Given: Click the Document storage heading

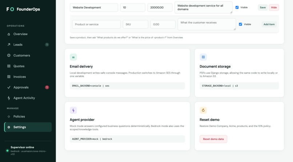Looking at the screenshot, I should click(x=215, y=67).
